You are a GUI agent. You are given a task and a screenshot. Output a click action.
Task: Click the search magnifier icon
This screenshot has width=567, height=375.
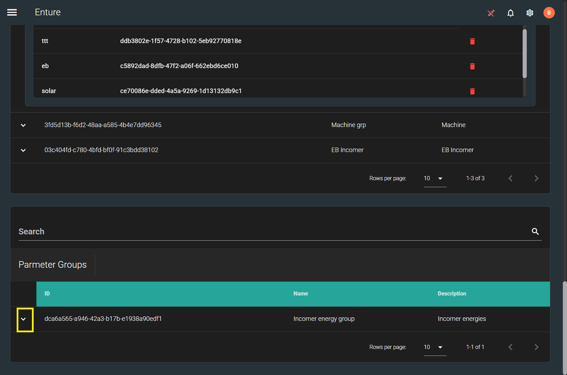click(x=535, y=231)
